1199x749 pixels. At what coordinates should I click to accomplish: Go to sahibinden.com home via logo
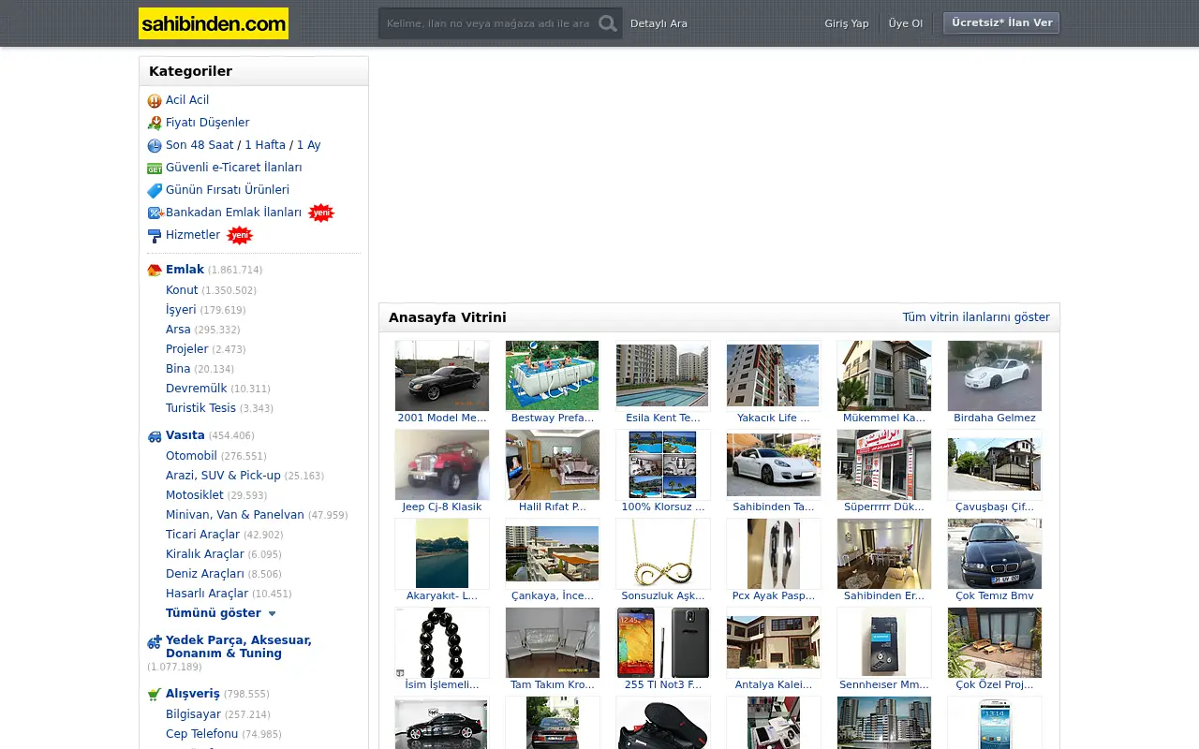(214, 23)
